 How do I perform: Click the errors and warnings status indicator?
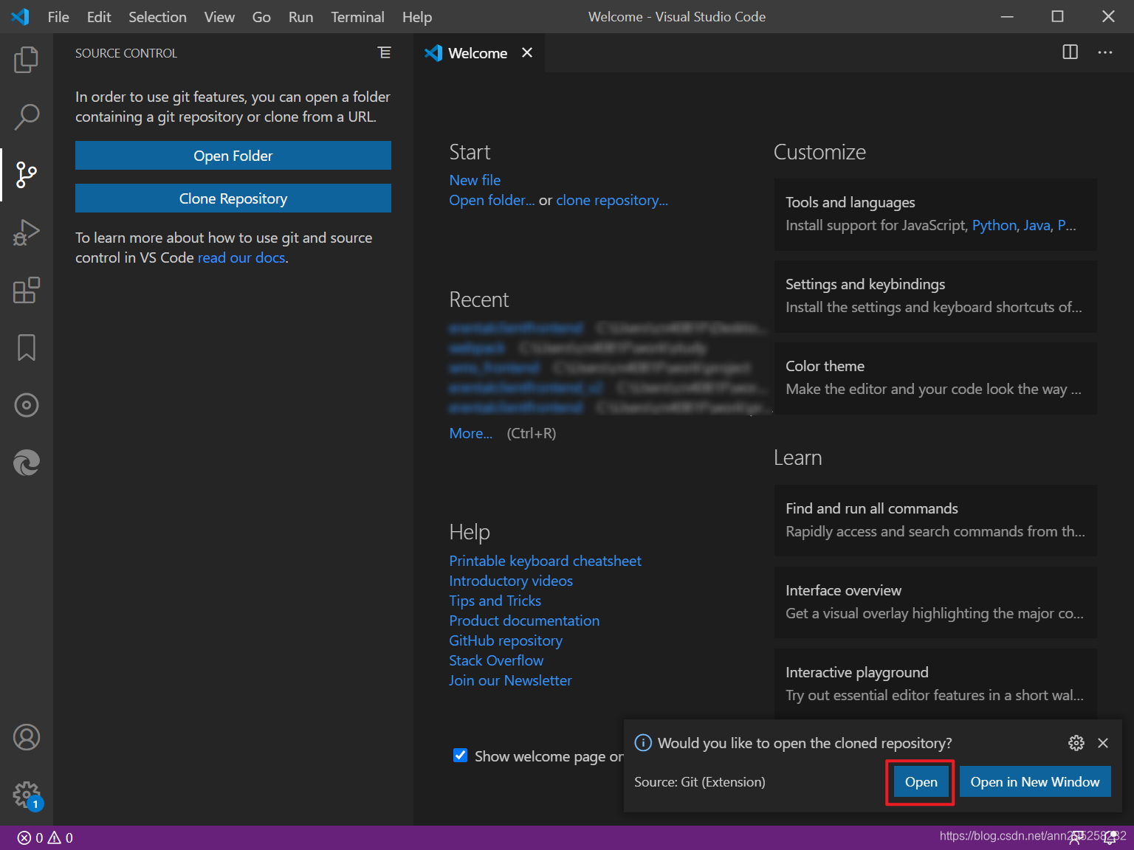(x=45, y=837)
